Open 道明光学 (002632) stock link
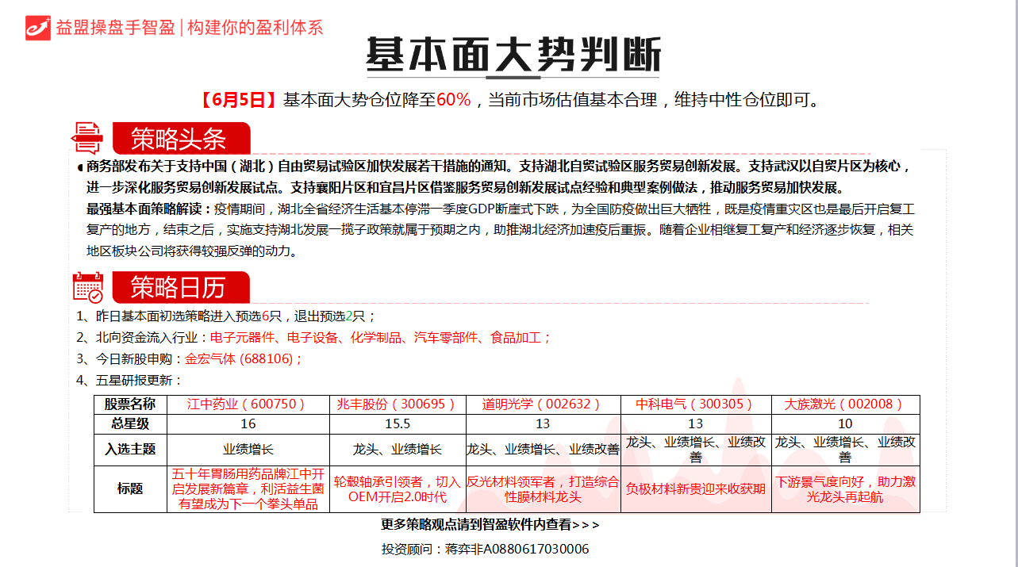The height and width of the screenshot is (567, 1018). coord(543,404)
